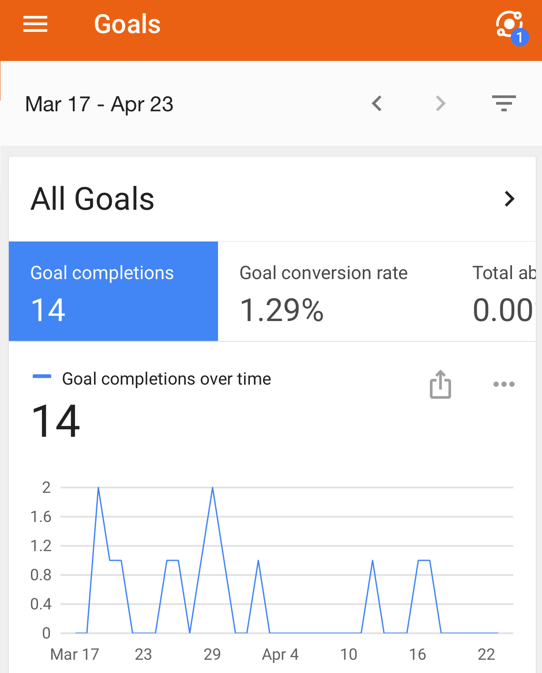Click the Goals page title
542x673 pixels.
127,24
